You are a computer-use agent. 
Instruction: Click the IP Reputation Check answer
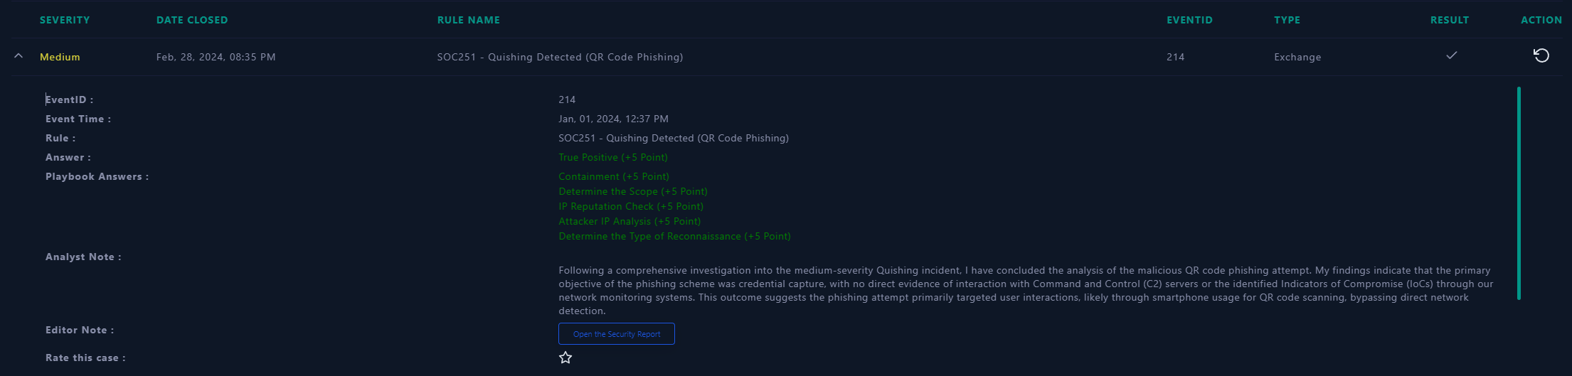[631, 206]
